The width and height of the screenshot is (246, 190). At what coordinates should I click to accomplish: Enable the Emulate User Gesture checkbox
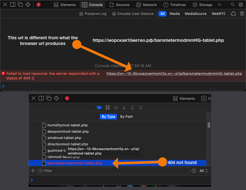click(114, 14)
